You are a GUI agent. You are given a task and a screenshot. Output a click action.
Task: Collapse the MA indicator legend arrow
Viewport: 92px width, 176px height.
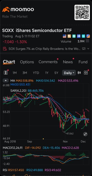click(6, 80)
